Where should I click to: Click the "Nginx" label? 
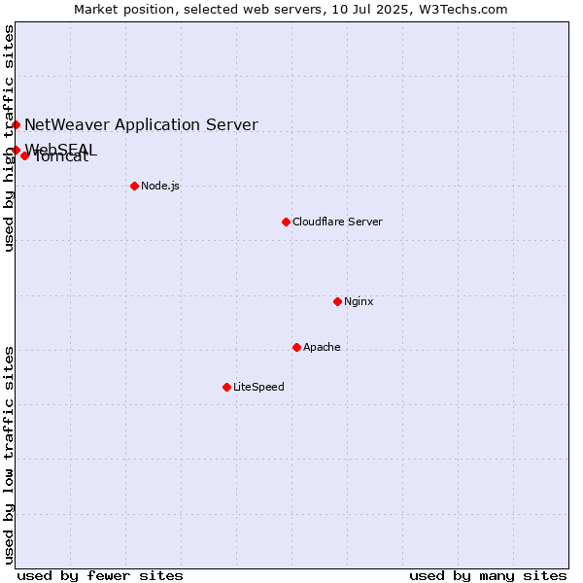click(359, 301)
